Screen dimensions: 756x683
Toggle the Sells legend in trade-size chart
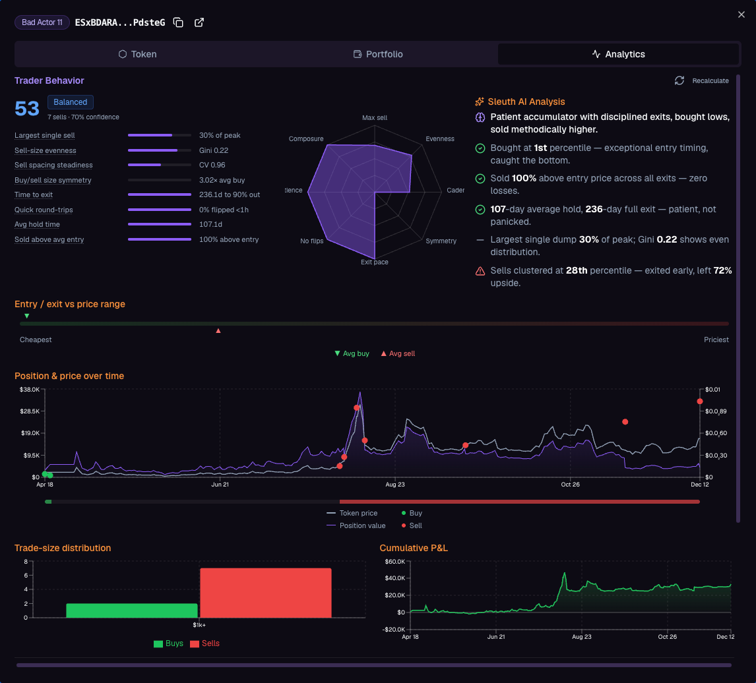click(205, 643)
